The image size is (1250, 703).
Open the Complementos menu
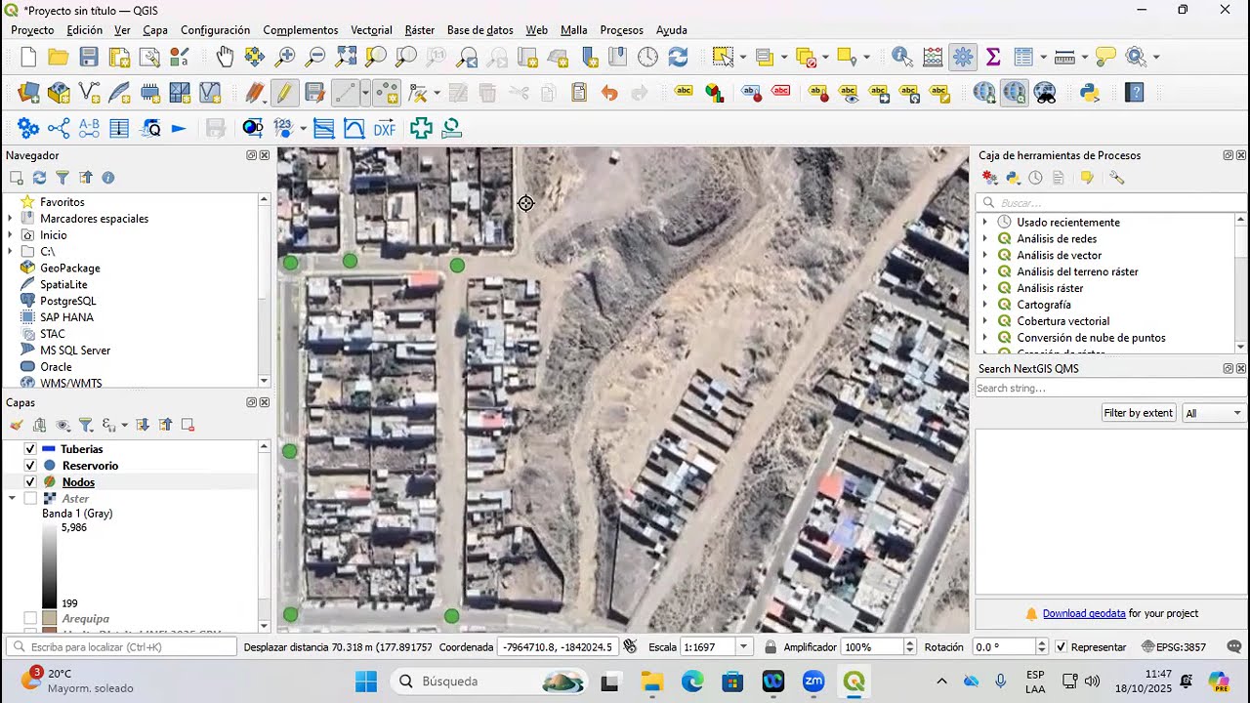coord(301,30)
